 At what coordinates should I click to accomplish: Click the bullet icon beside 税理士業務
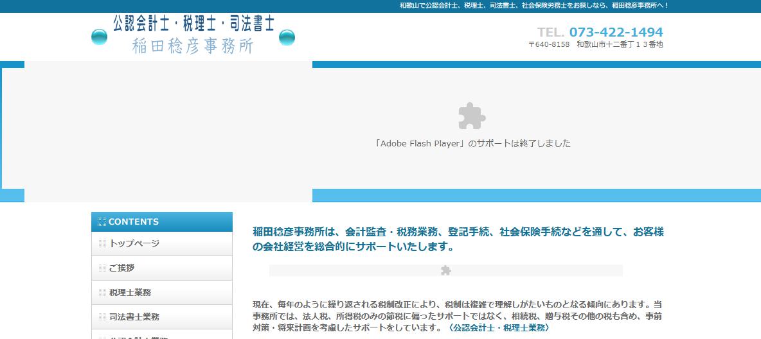[102, 292]
